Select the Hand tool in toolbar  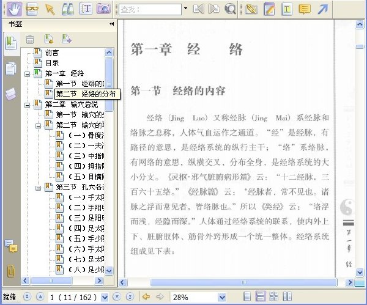[x=13, y=9]
